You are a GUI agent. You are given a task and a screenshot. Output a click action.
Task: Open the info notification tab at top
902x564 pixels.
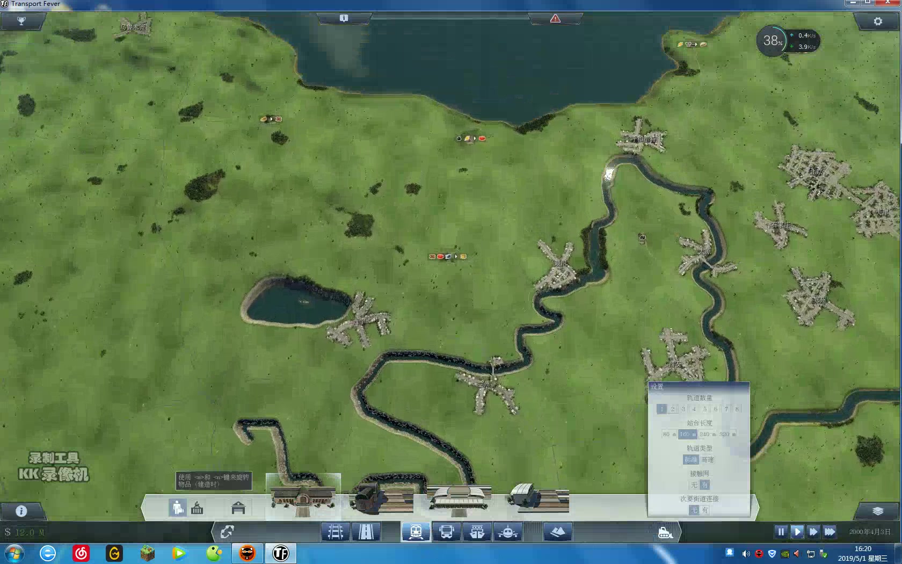[x=344, y=18]
